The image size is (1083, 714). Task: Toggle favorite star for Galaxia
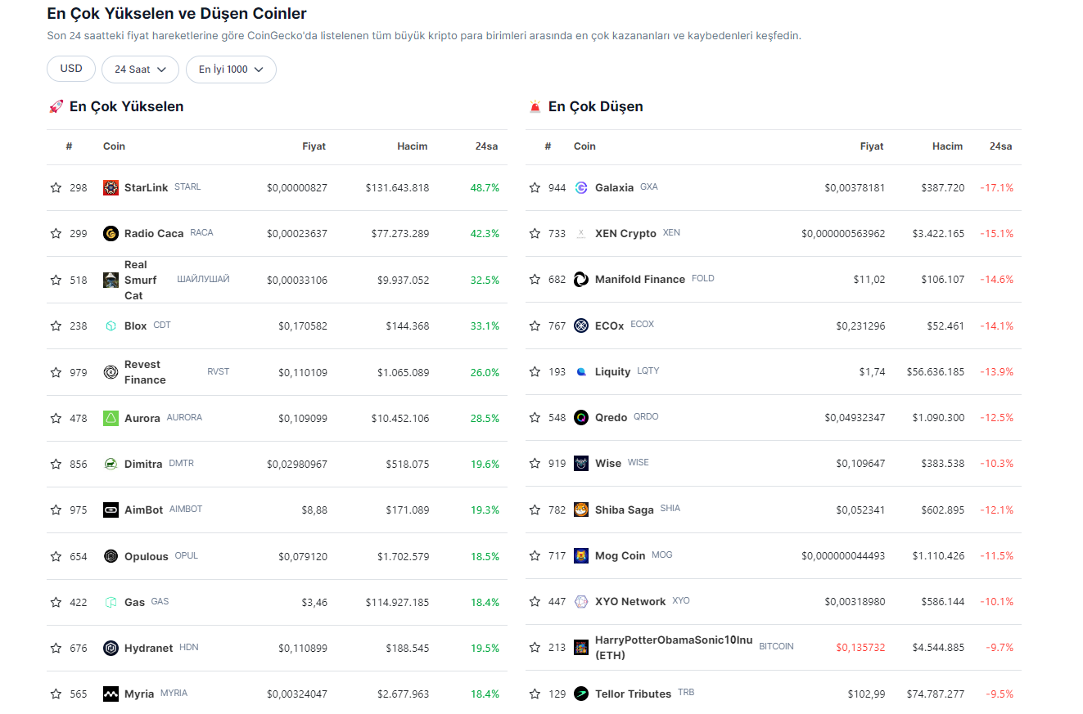535,188
